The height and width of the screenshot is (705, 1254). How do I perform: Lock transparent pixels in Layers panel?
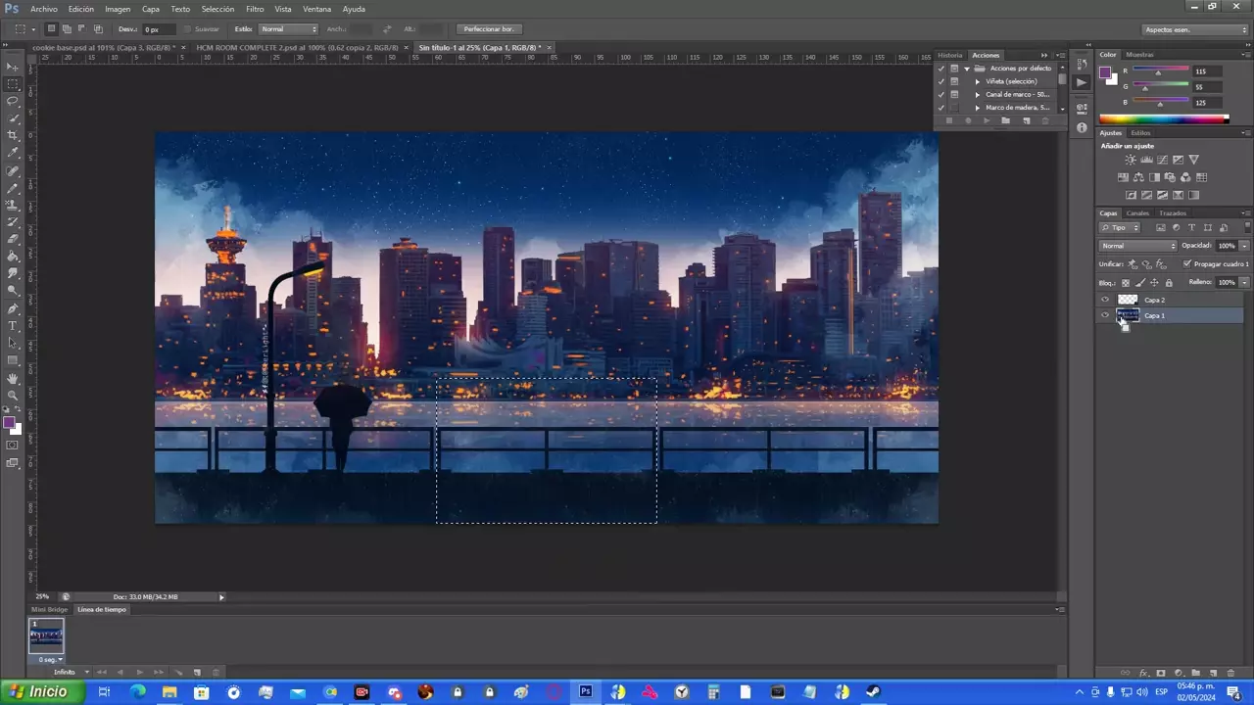coord(1126,282)
